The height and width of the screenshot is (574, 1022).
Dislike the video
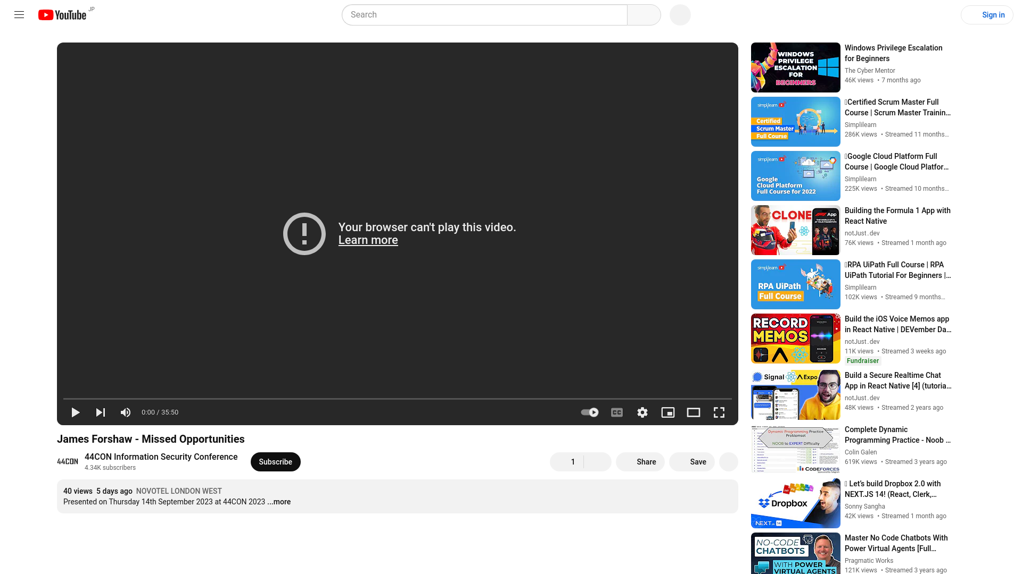tap(598, 462)
